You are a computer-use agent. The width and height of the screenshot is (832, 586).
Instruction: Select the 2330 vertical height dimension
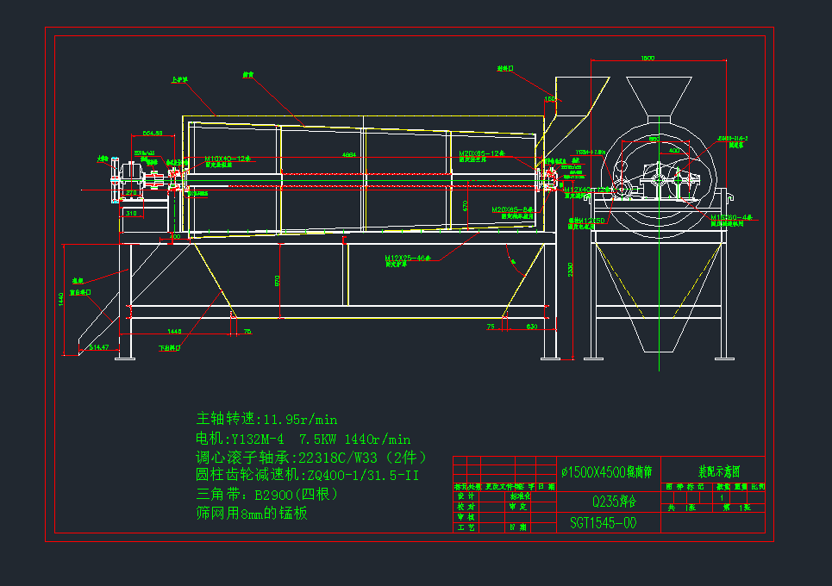570,269
